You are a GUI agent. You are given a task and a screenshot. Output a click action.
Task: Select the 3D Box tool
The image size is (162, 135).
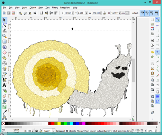tap(4, 47)
